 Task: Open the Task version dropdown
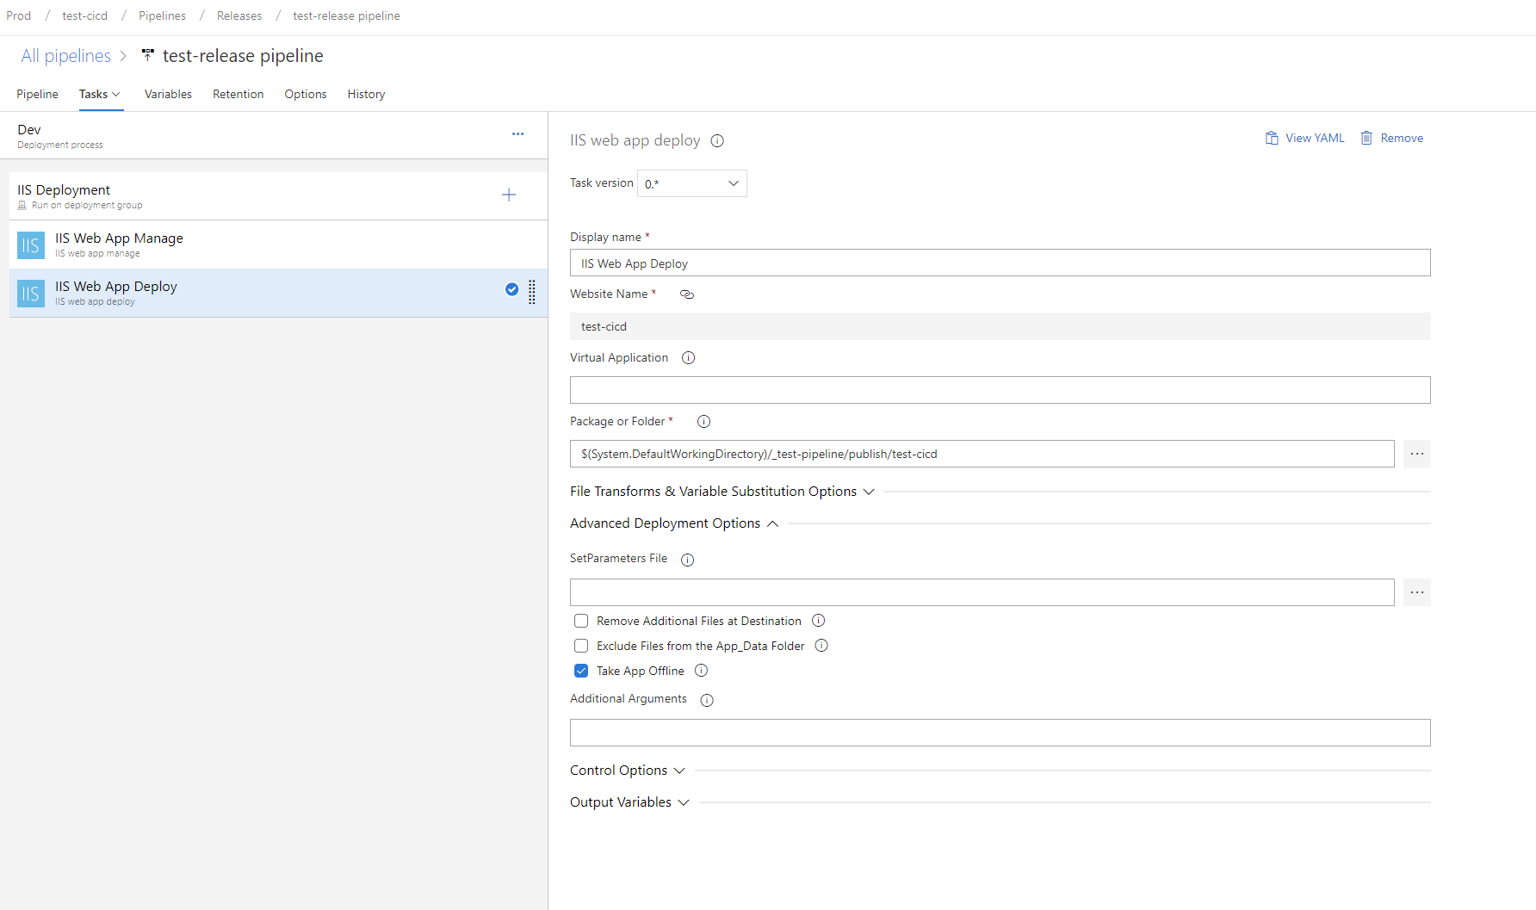[692, 183]
